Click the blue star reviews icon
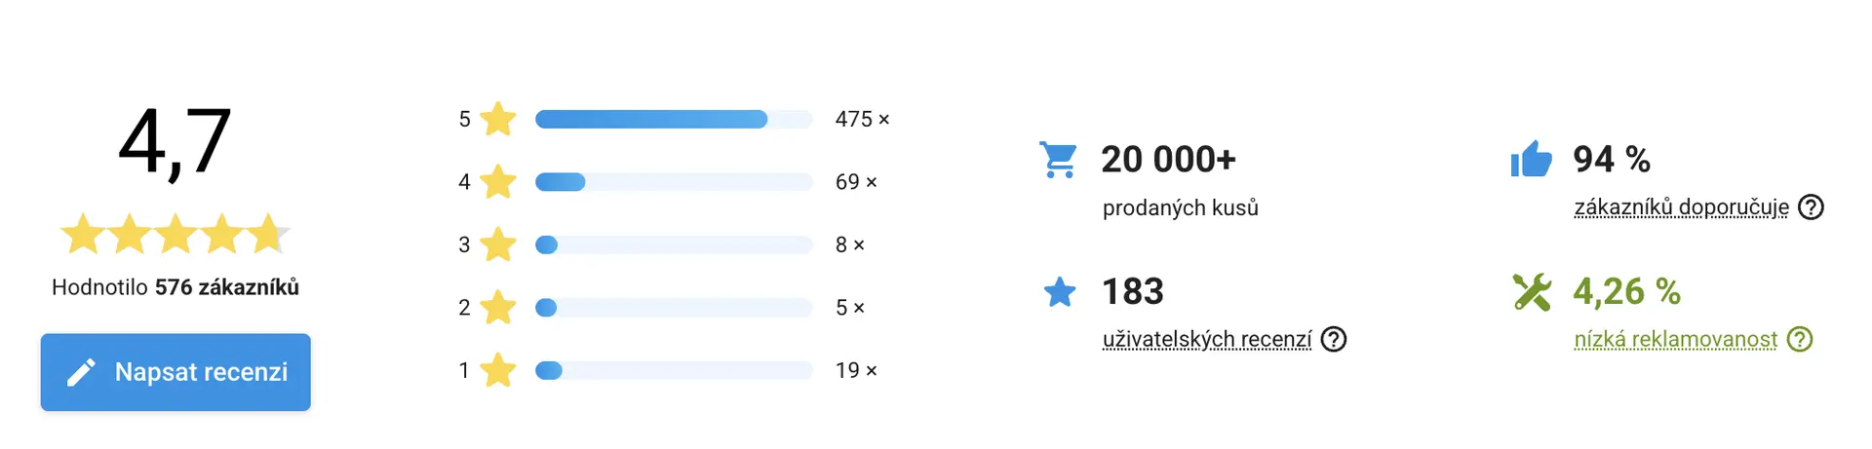Image resolution: width=1872 pixels, height=449 pixels. pos(1060,291)
